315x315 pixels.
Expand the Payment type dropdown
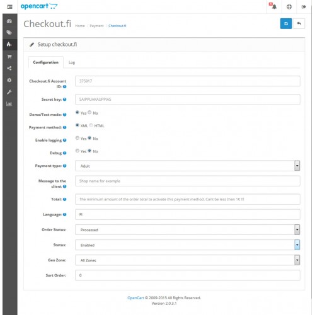coord(188,166)
